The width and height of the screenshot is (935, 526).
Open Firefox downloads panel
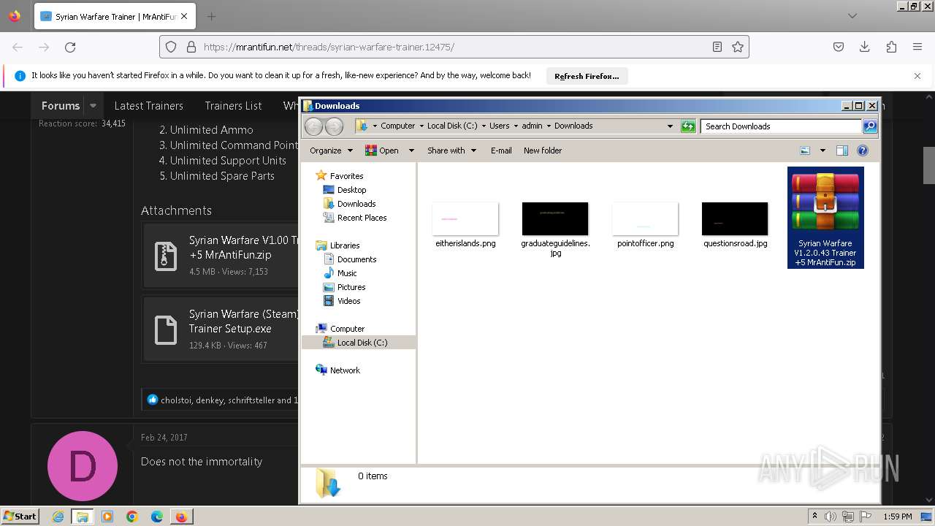click(865, 47)
